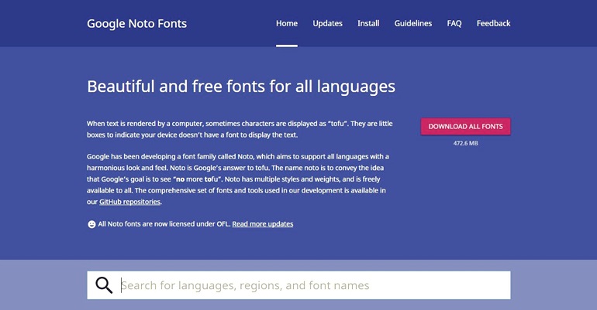
Task: Click the paragraph starting 'Google has been developing'
Action: (238, 179)
